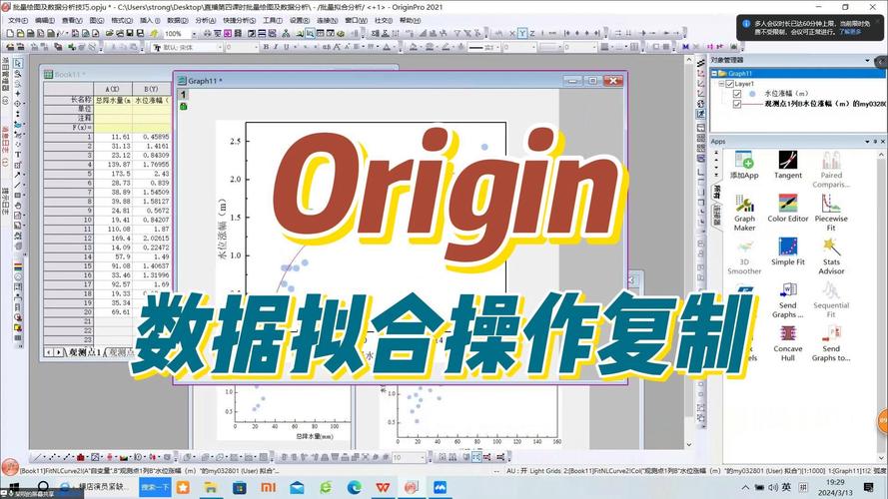Select the Pointer tool in left toolbox

pos(18,63)
